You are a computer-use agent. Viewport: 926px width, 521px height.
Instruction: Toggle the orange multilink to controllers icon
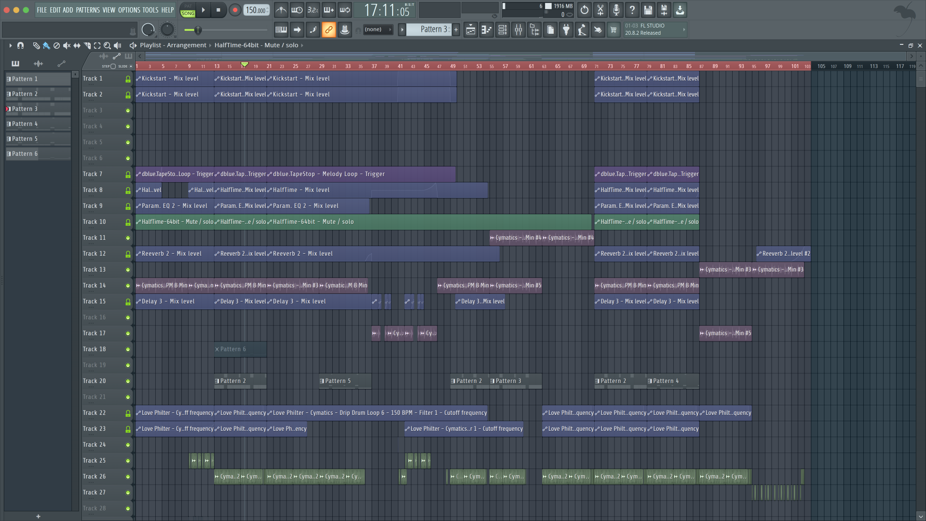329,30
